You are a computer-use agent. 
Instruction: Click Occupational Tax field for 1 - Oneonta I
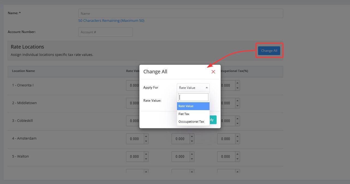(228, 85)
